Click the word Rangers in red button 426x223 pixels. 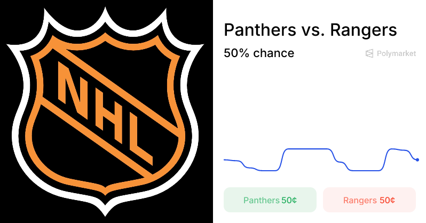[x=360, y=201]
